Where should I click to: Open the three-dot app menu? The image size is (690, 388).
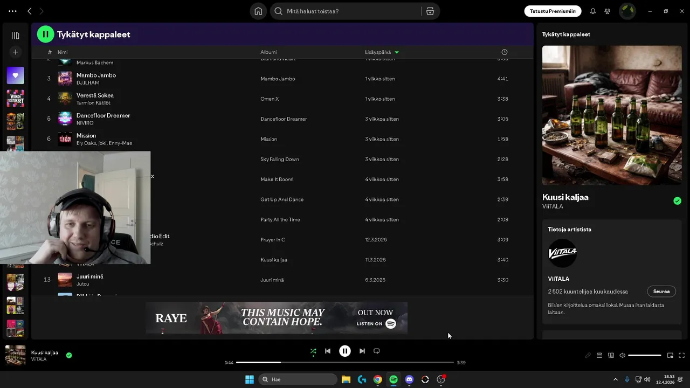(12, 11)
